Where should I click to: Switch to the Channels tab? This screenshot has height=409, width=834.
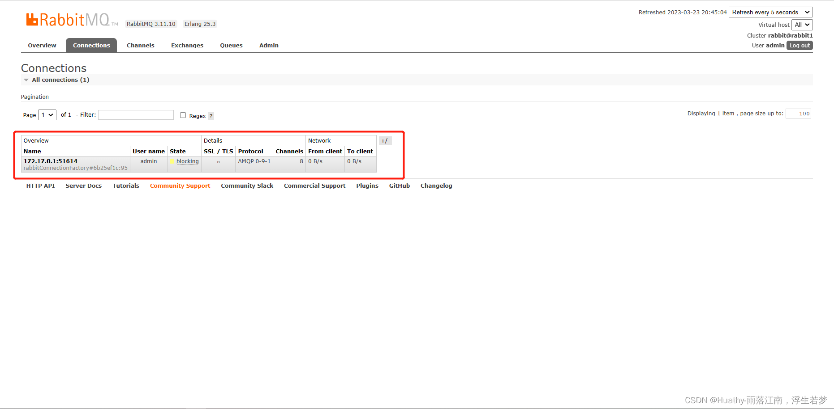[140, 45]
